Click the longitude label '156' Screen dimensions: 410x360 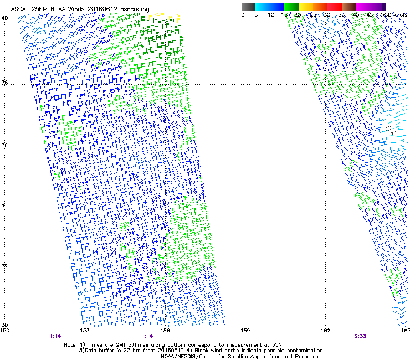coord(165,331)
